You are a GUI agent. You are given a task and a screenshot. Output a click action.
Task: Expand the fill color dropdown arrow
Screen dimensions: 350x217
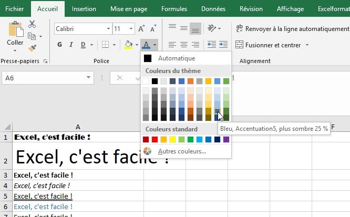coord(137,45)
